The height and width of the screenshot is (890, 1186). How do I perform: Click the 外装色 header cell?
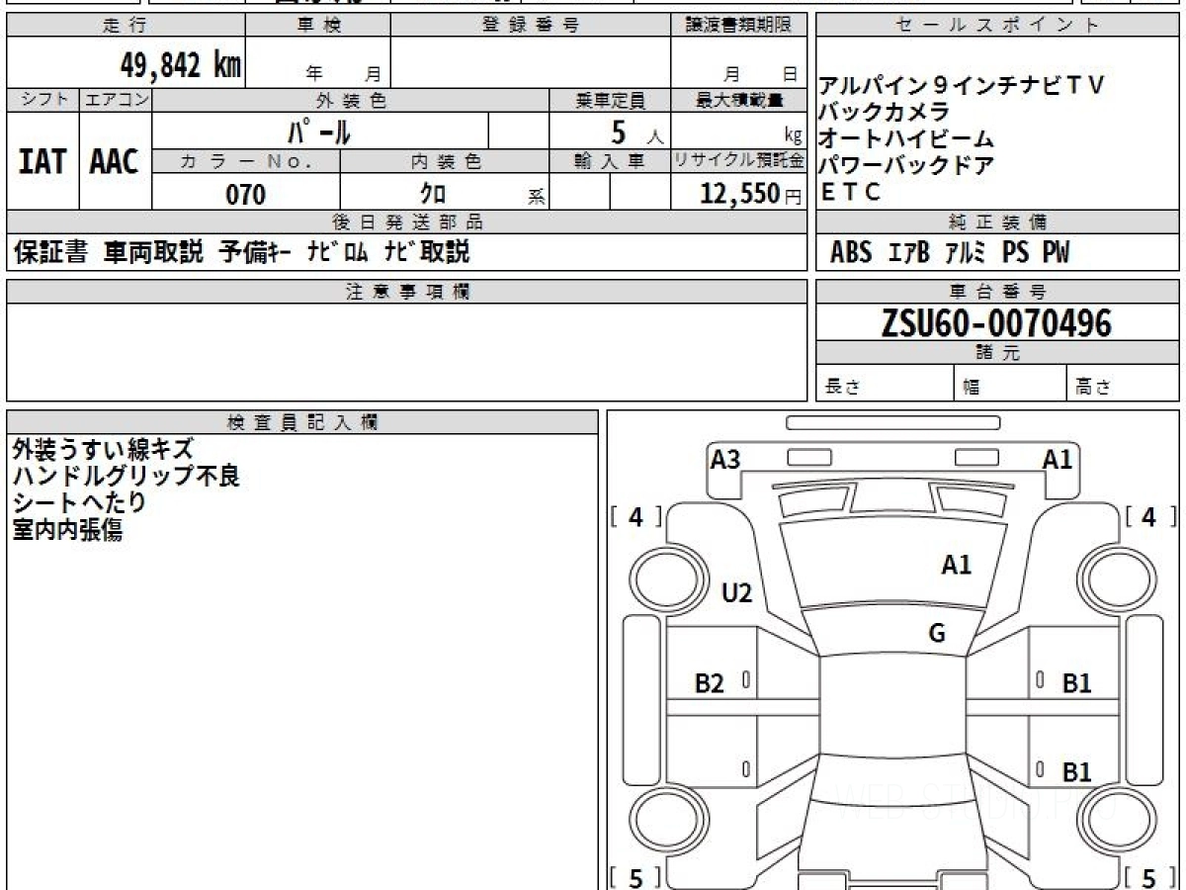pos(351,101)
